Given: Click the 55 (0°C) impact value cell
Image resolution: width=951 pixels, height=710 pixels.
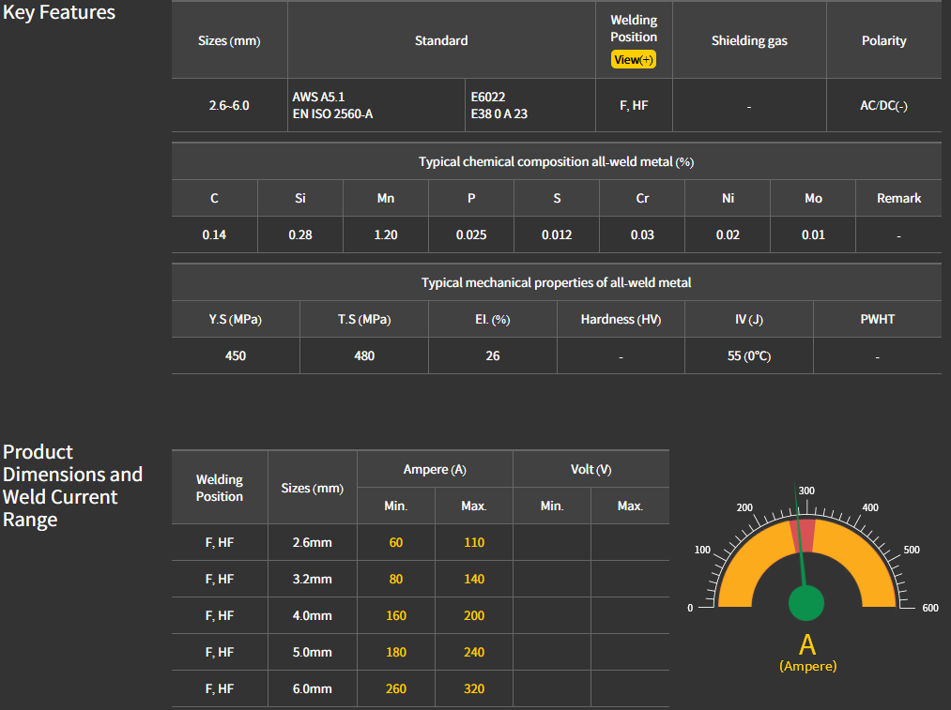Looking at the screenshot, I should pyautogui.click(x=748, y=355).
